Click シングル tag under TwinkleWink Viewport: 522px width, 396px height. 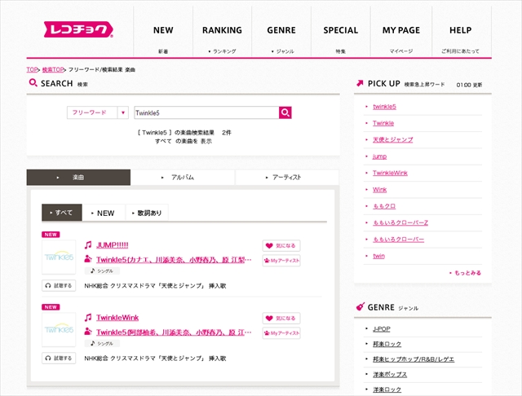(102, 344)
